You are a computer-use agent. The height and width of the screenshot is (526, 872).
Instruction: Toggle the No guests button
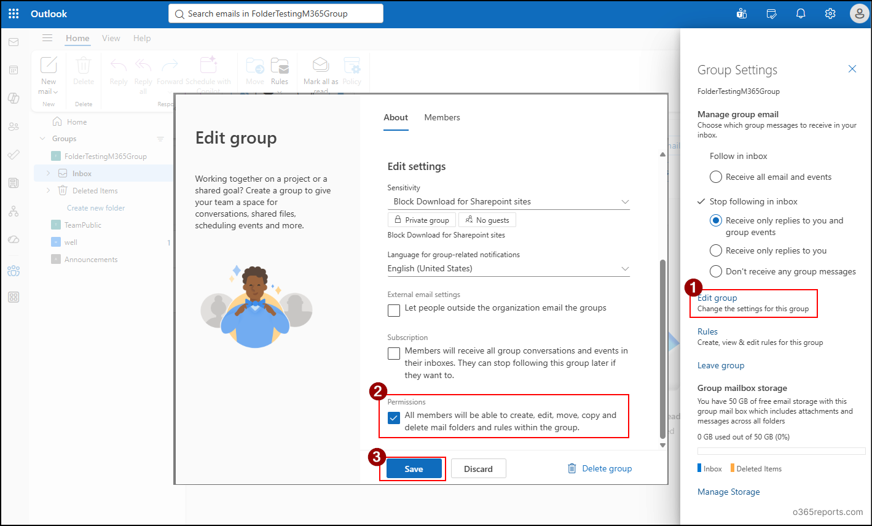[487, 220]
